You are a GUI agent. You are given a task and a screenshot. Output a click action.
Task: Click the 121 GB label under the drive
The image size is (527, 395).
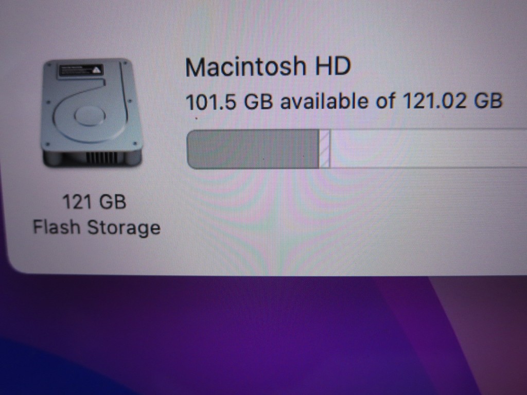pyautogui.click(x=95, y=202)
